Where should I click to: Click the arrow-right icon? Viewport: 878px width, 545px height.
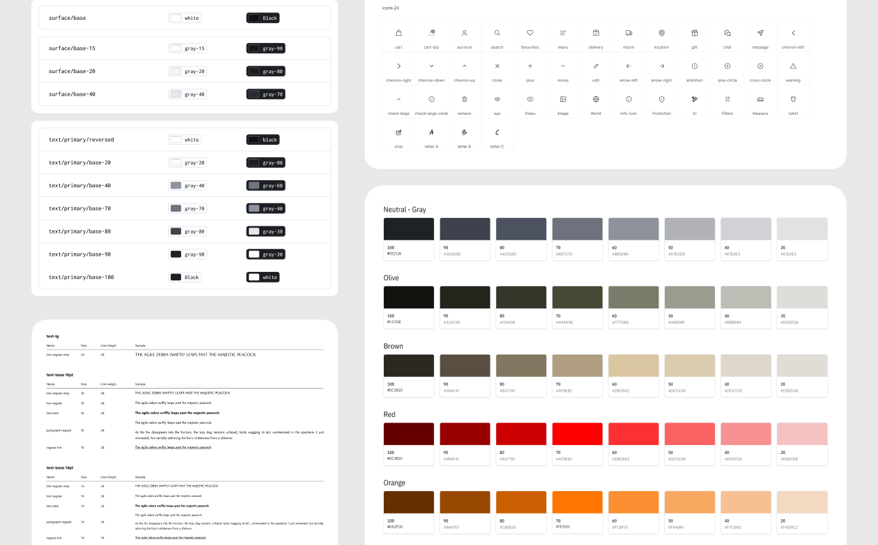point(662,66)
